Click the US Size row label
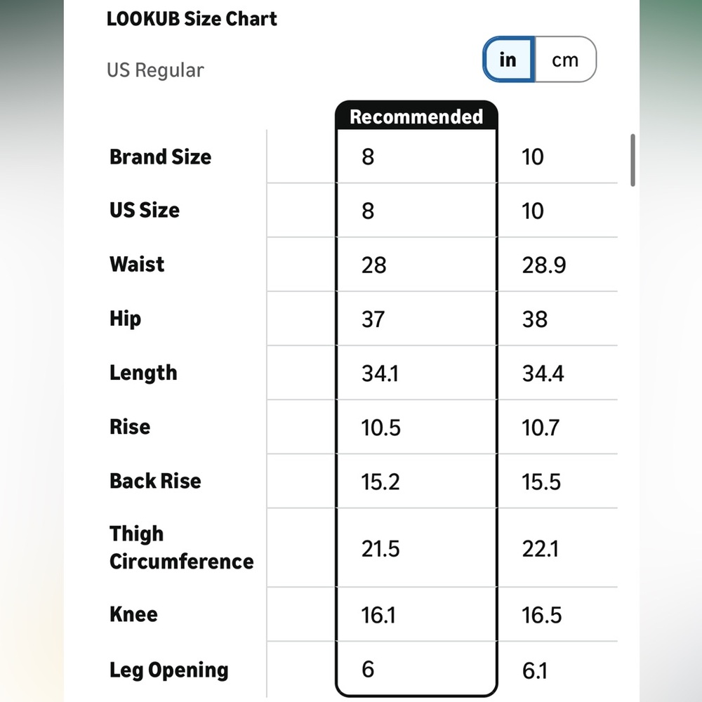 pos(145,211)
